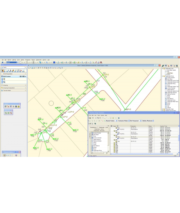Click the globe icon in main attributes toolbar
The image size is (180, 213).
(x=40, y=62)
